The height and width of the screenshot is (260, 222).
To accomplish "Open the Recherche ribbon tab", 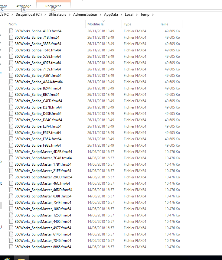I will 54,6.
